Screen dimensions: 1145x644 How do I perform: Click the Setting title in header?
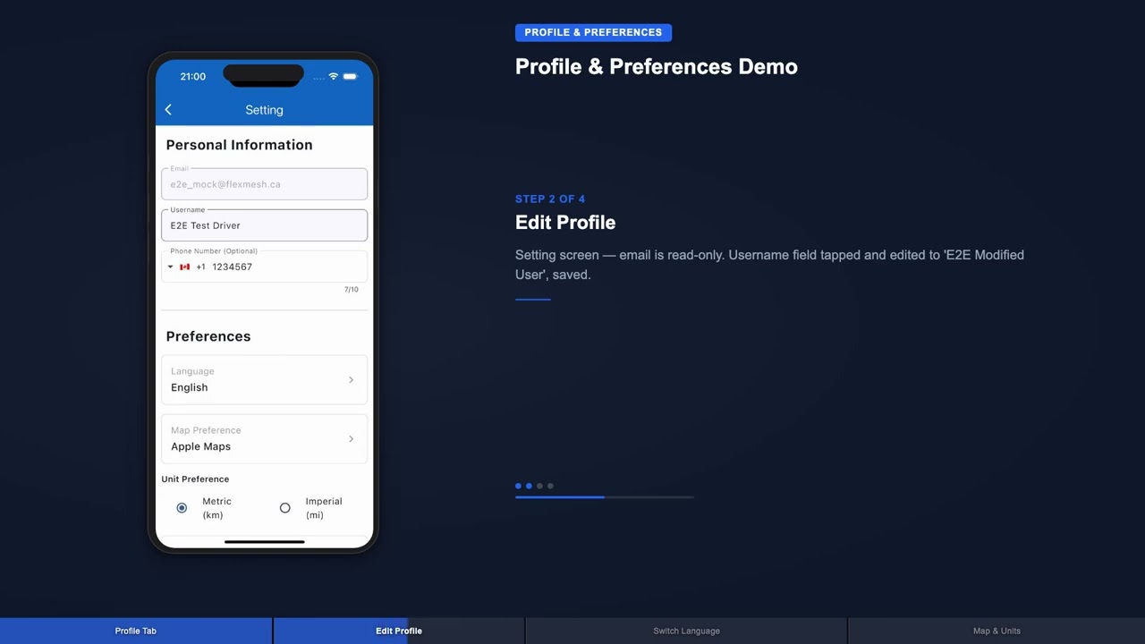click(264, 110)
